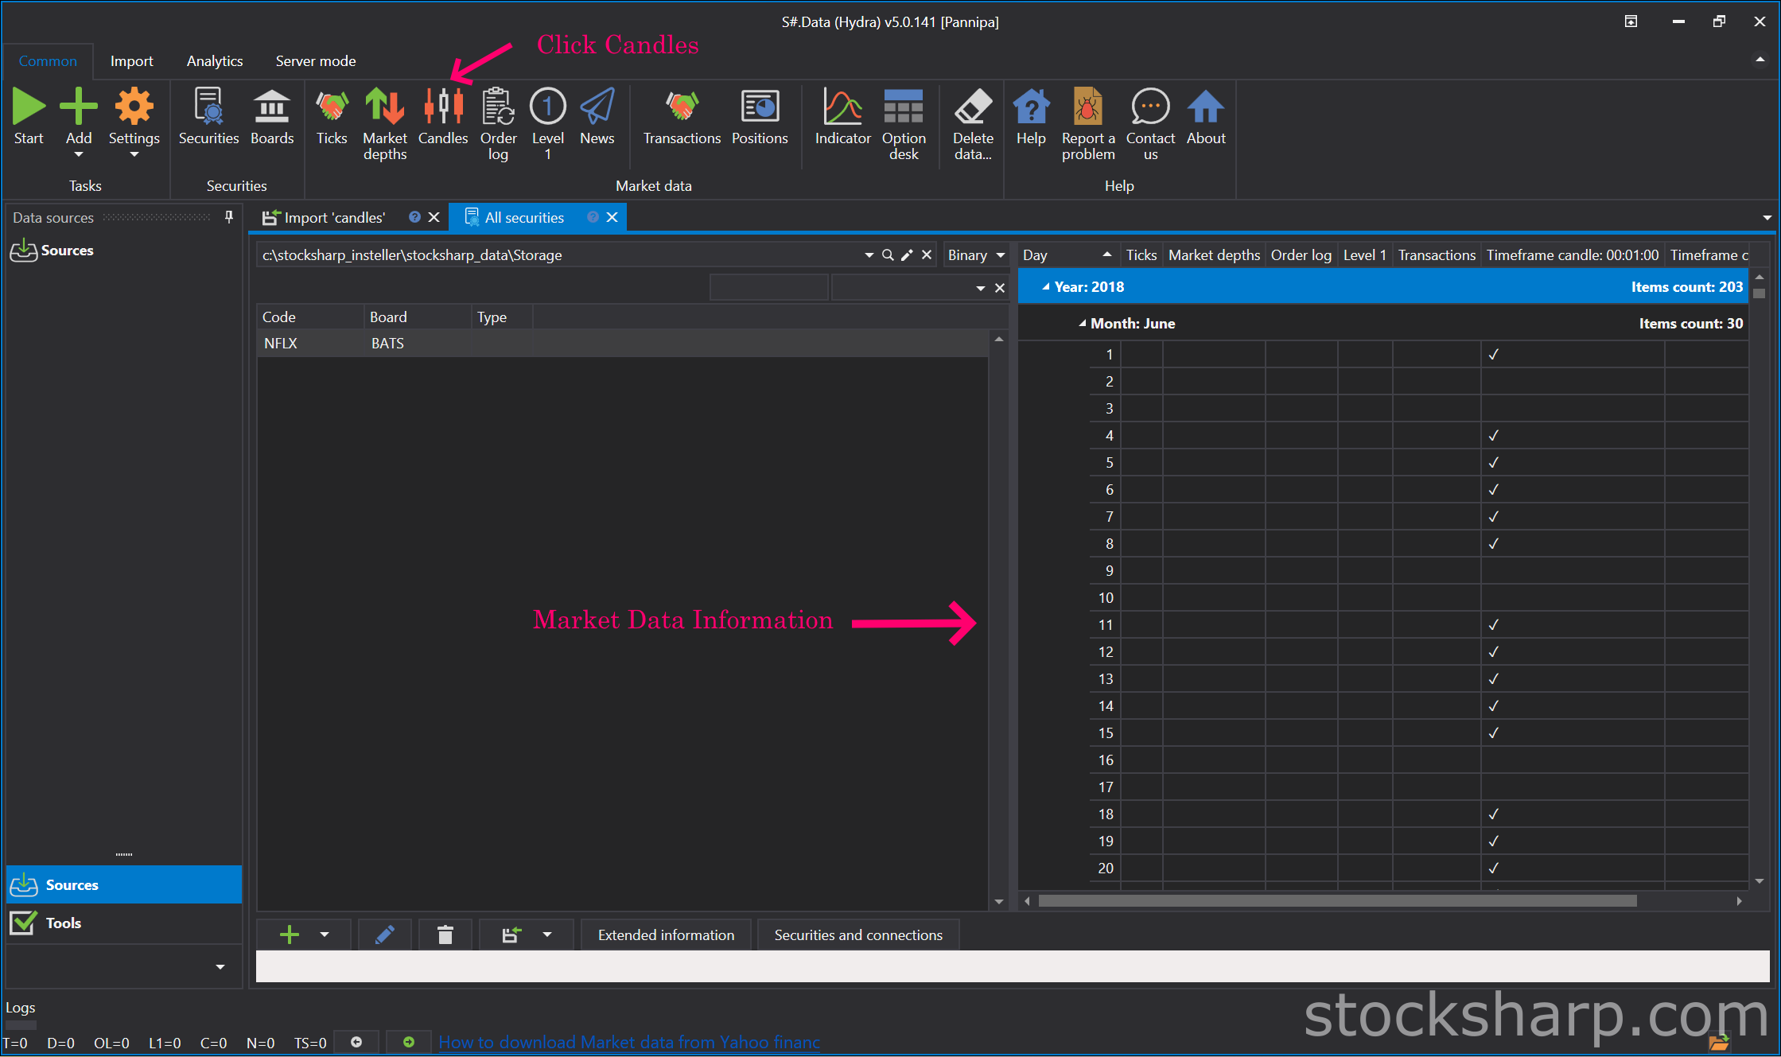Collapse the Month: June group
Image resolution: width=1781 pixels, height=1057 pixels.
point(1082,324)
